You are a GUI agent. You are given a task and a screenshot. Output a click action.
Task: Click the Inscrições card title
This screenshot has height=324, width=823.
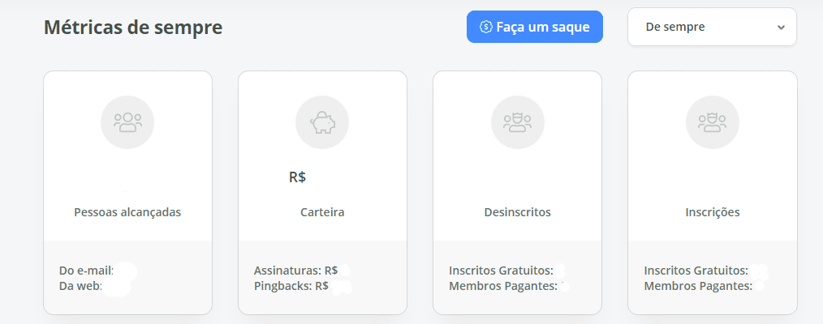tap(712, 212)
